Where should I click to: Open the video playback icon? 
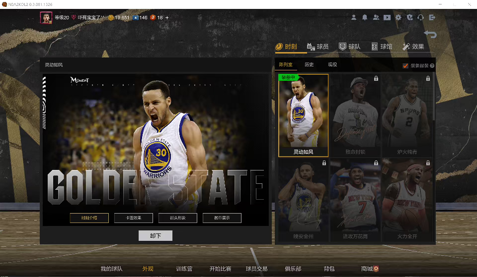[x=387, y=18]
